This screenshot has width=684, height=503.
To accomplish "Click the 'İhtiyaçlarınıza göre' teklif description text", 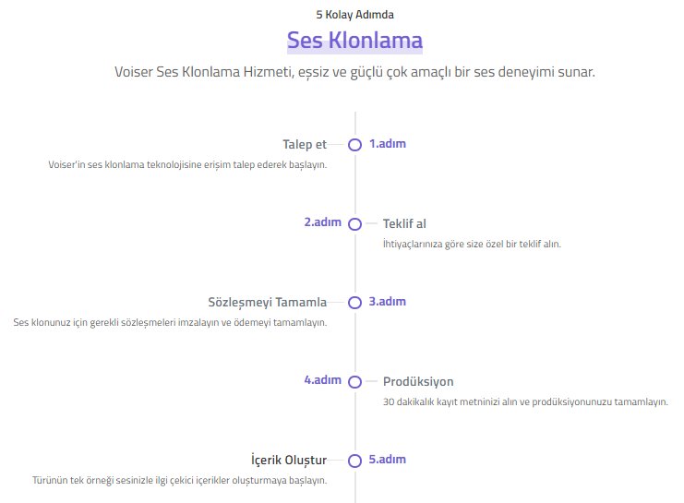I will pos(472,244).
